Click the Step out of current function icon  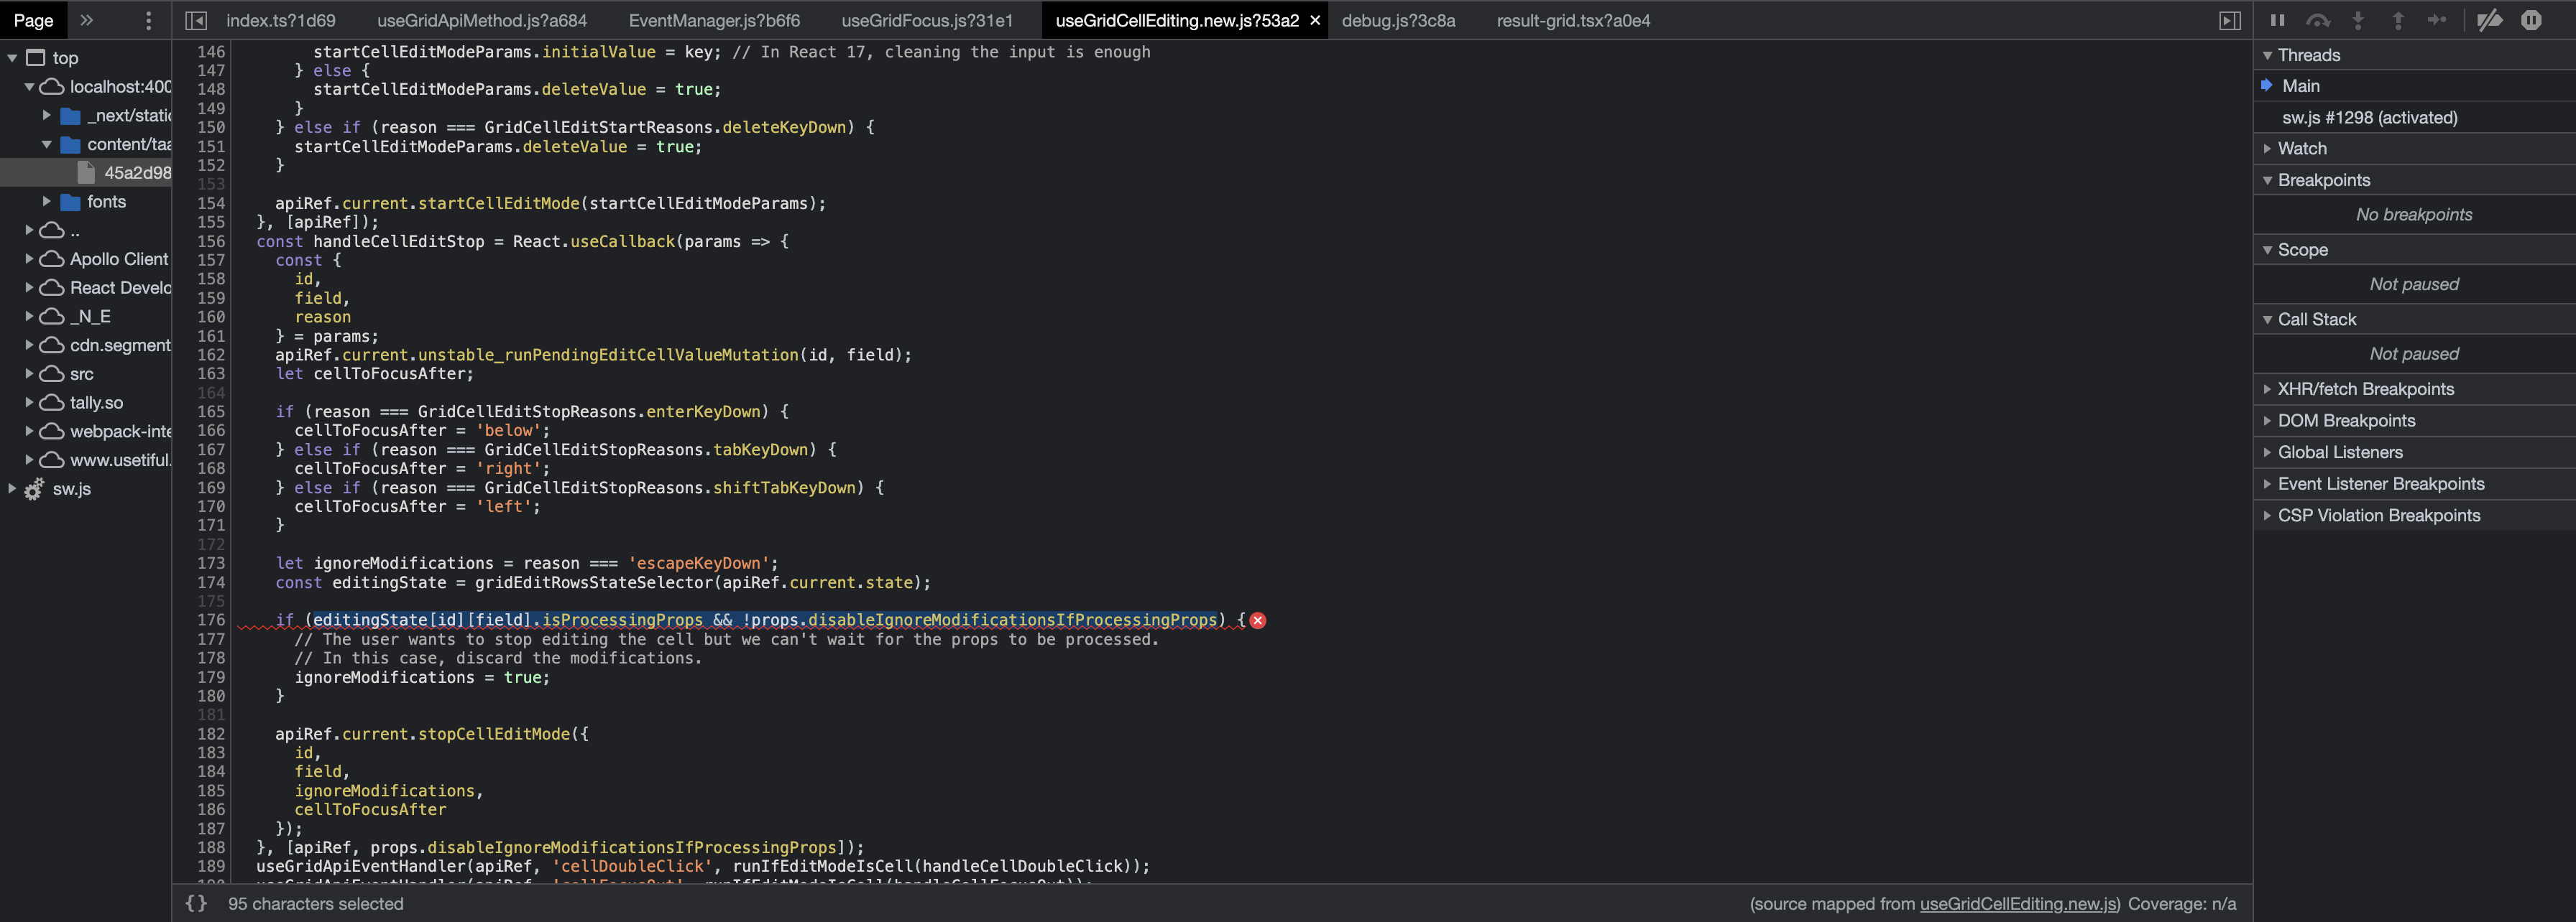2397,19
